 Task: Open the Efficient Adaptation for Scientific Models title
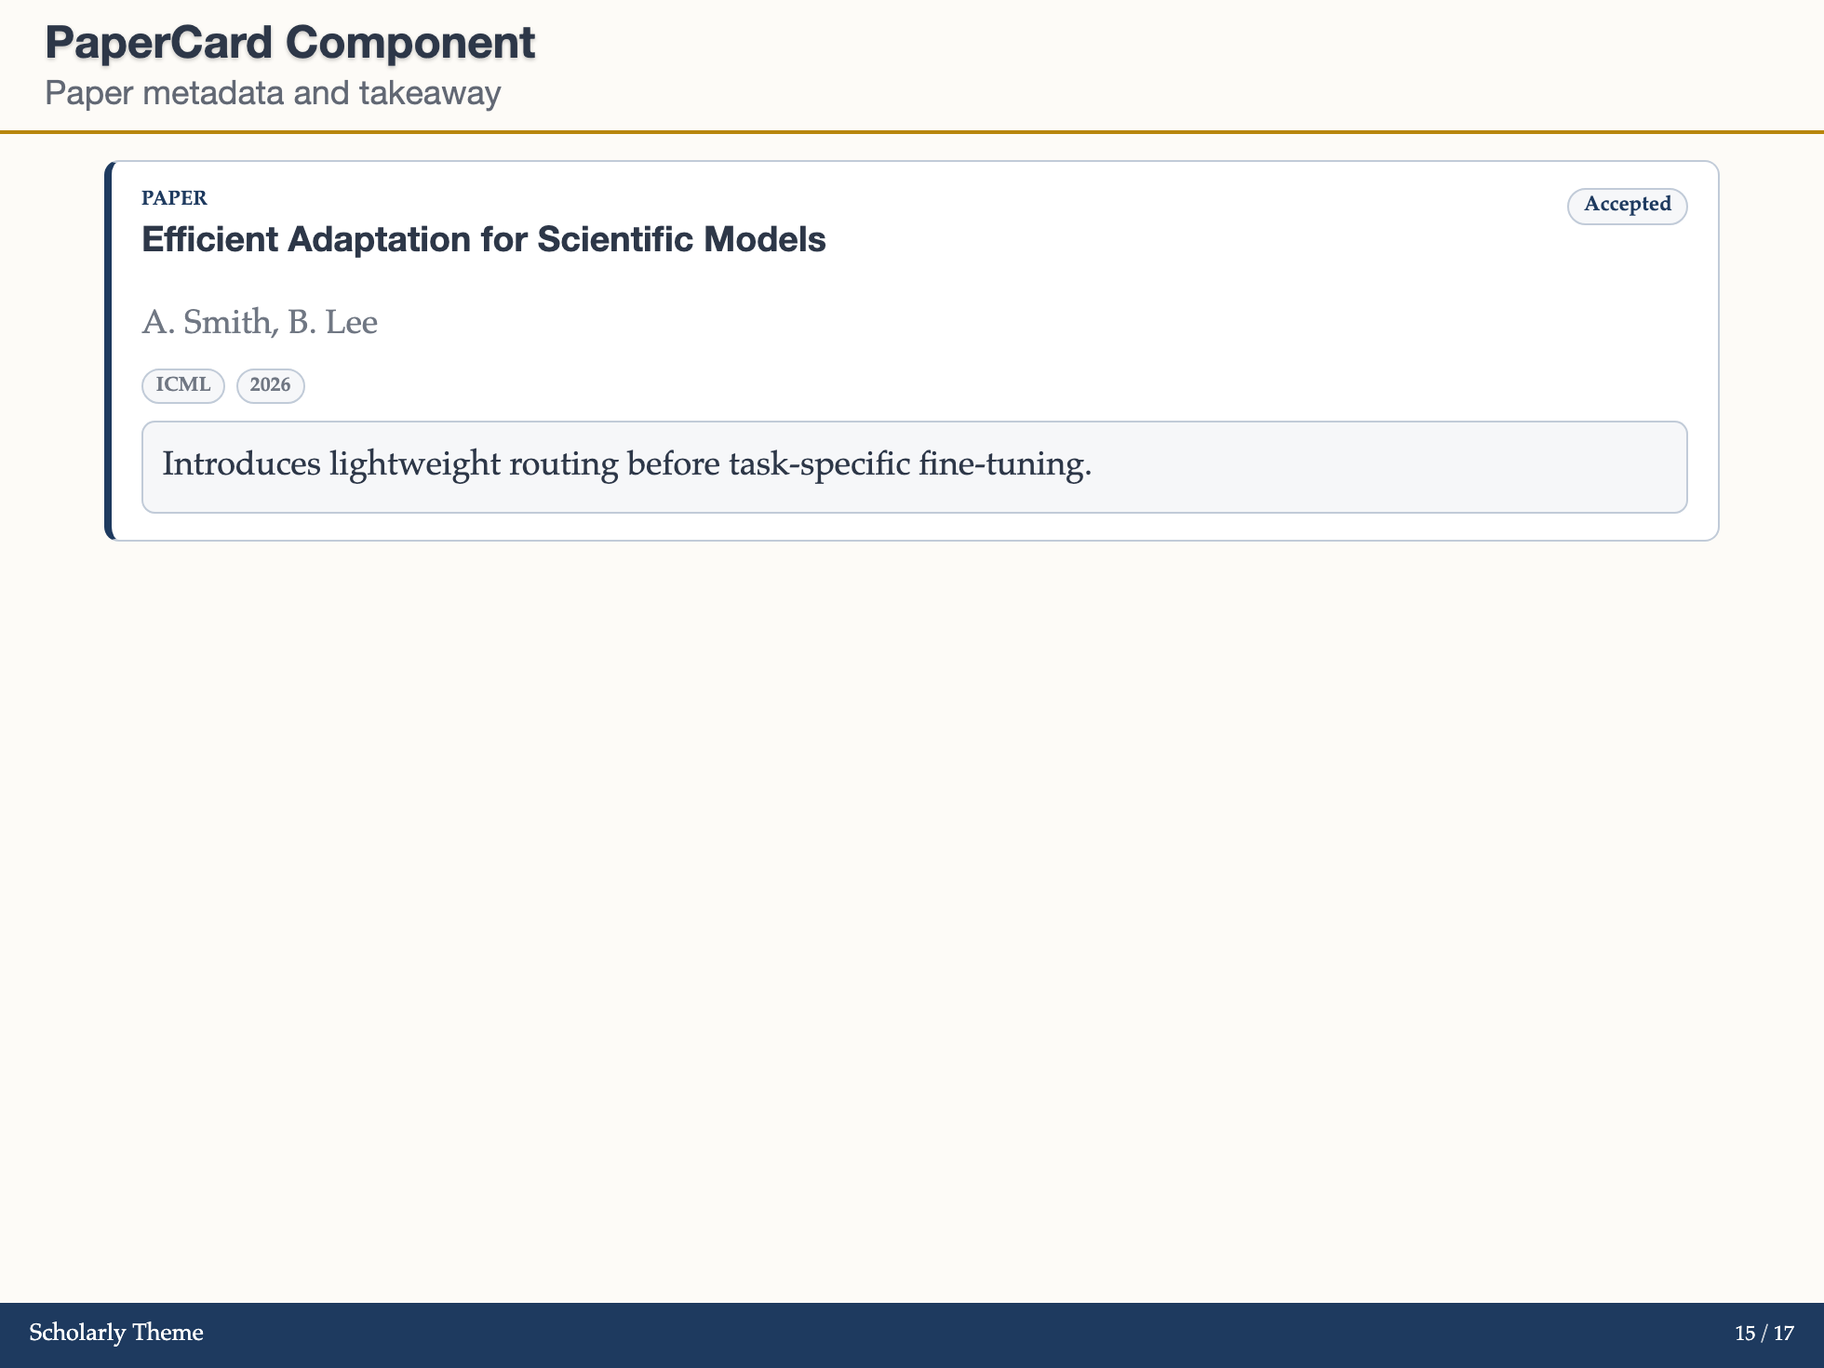(x=484, y=239)
